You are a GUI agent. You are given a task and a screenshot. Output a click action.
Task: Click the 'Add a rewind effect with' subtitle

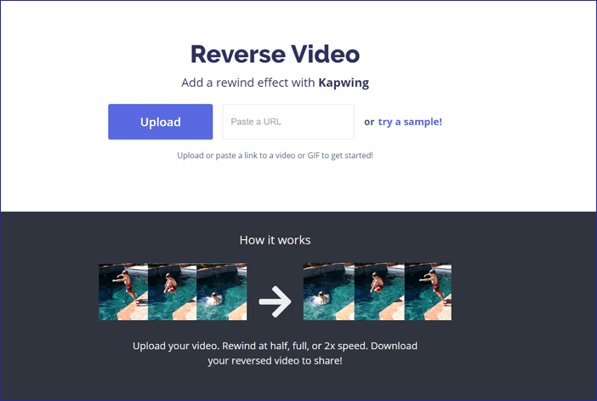pyautogui.click(x=248, y=83)
